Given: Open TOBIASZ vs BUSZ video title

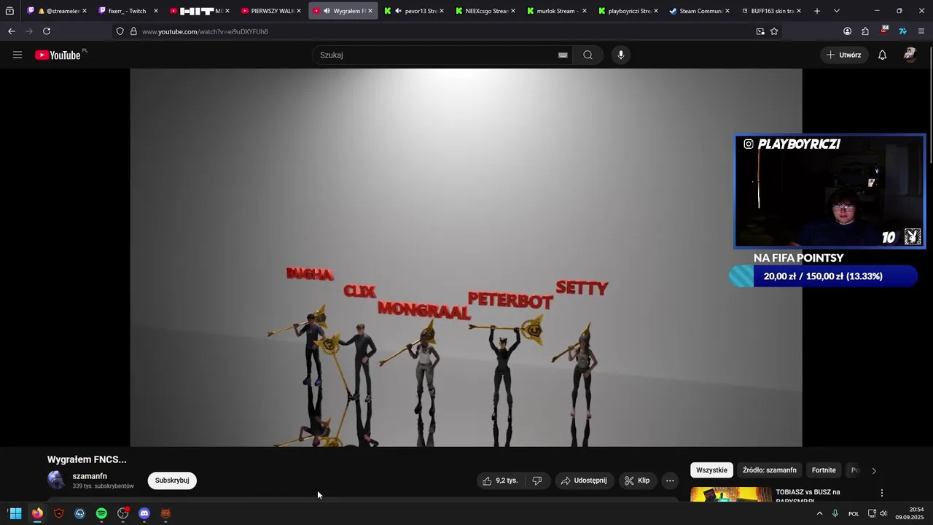Looking at the screenshot, I should tap(808, 496).
